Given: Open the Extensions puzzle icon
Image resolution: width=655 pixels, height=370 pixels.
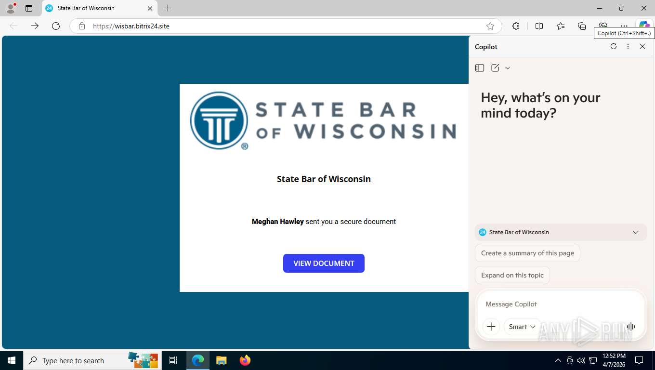Looking at the screenshot, I should (x=516, y=26).
